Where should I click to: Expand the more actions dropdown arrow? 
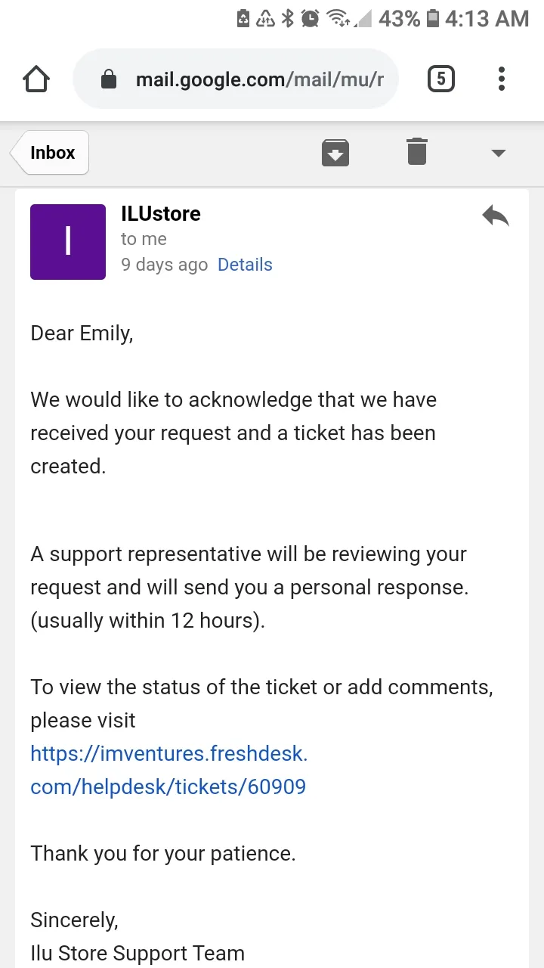click(498, 153)
